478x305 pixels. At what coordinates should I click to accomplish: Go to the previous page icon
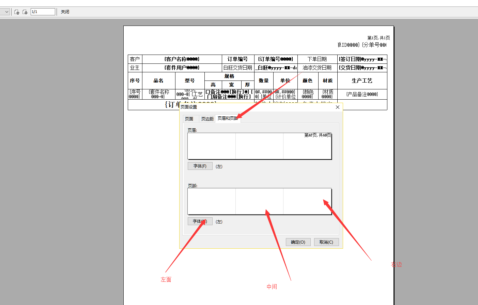coord(17,12)
